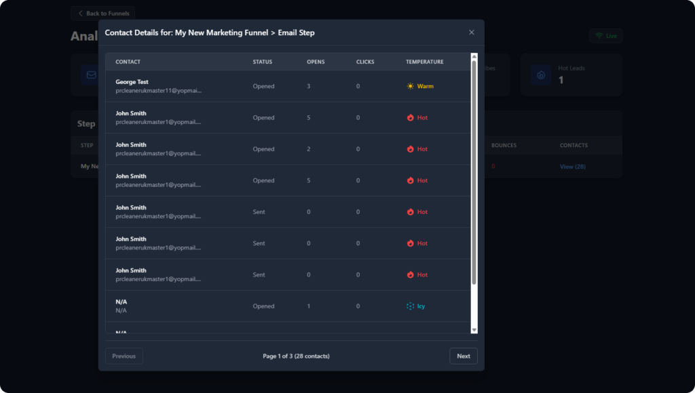Close the Contact Details dialog
The image size is (695, 393).
[472, 33]
